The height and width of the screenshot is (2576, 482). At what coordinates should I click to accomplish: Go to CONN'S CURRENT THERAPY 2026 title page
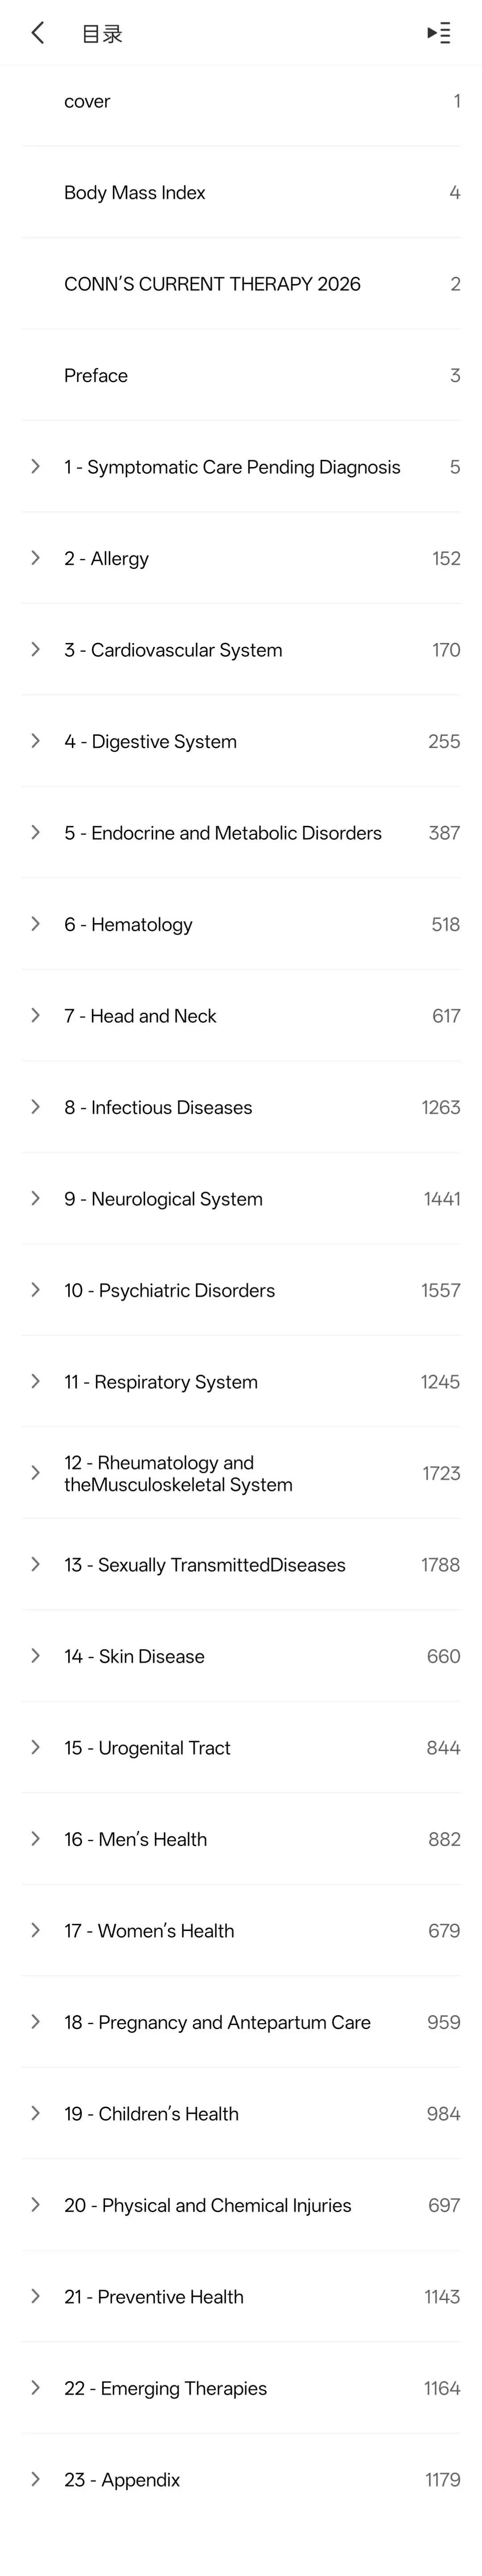coord(241,284)
